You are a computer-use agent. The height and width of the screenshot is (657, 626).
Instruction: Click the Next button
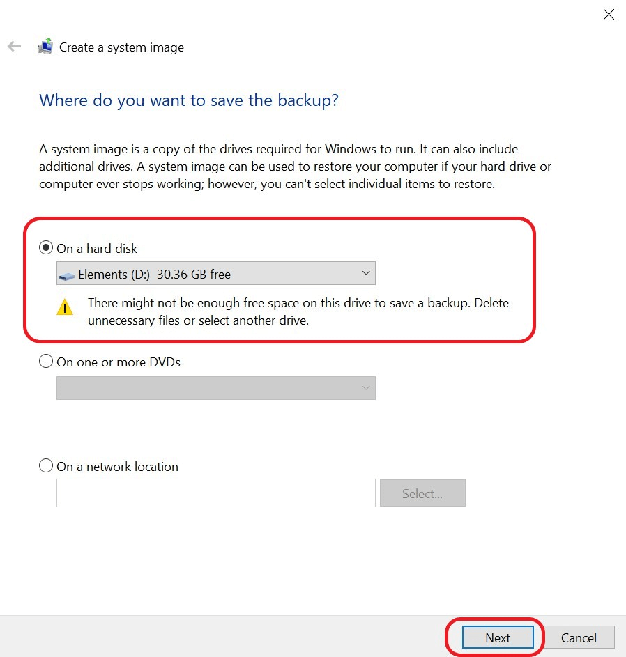pos(498,637)
